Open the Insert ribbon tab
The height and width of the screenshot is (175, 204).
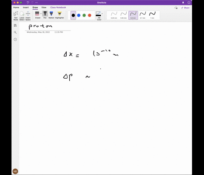tap(26, 8)
